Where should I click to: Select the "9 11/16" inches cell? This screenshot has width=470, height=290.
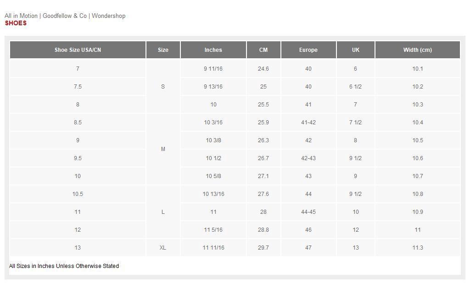(x=213, y=69)
